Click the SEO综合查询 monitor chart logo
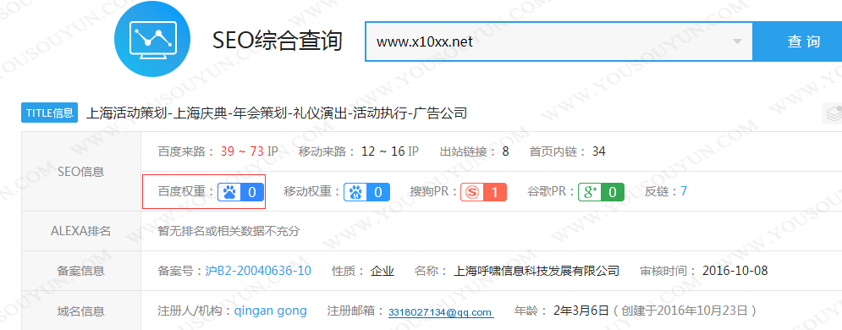The height and width of the screenshot is (330, 842). (x=152, y=39)
